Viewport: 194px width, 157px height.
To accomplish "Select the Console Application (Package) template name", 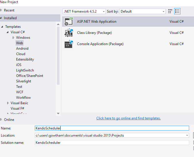I will tap(100, 44).
